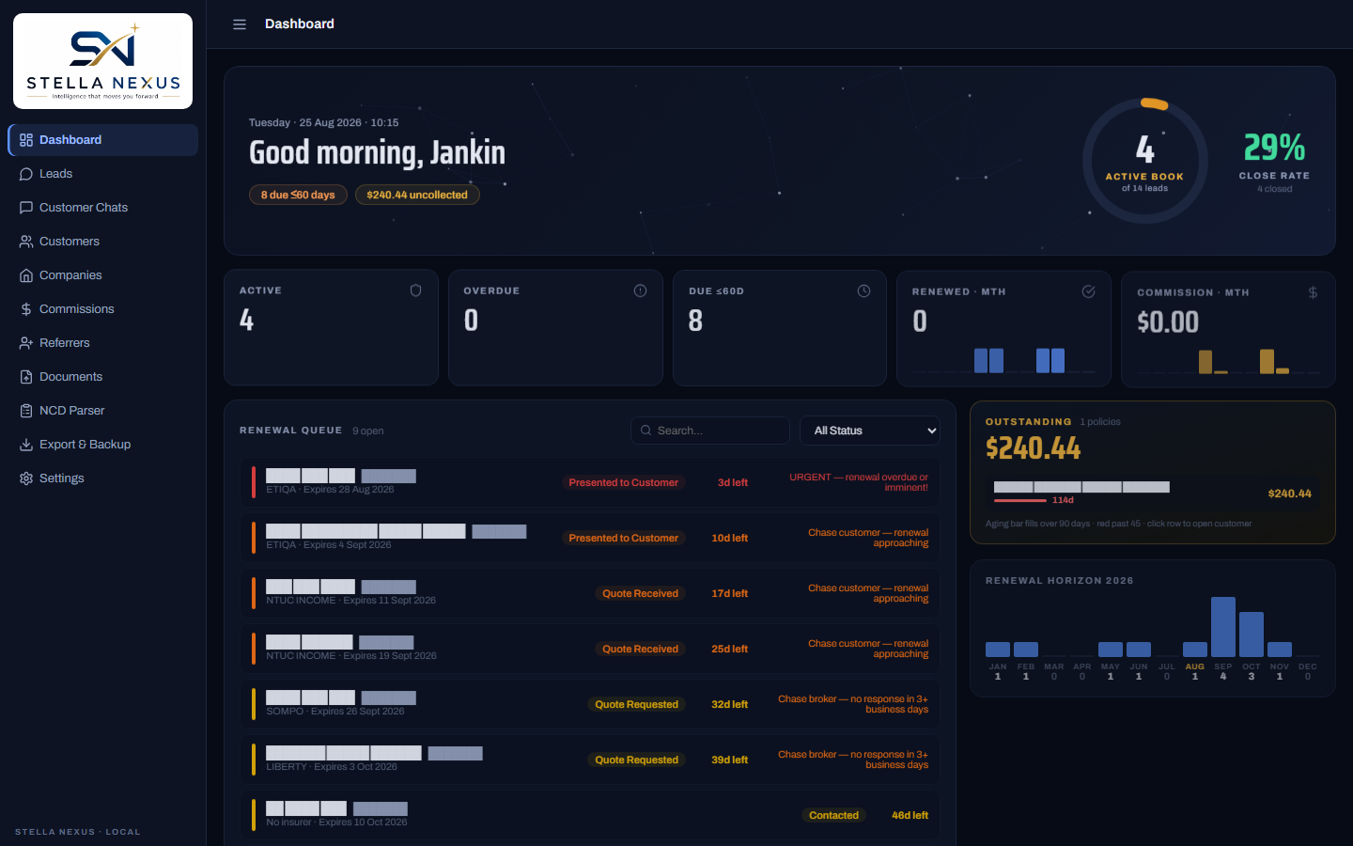Click the '8 due ≤60 days' badge

pos(298,195)
